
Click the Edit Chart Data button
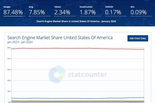point(138,38)
